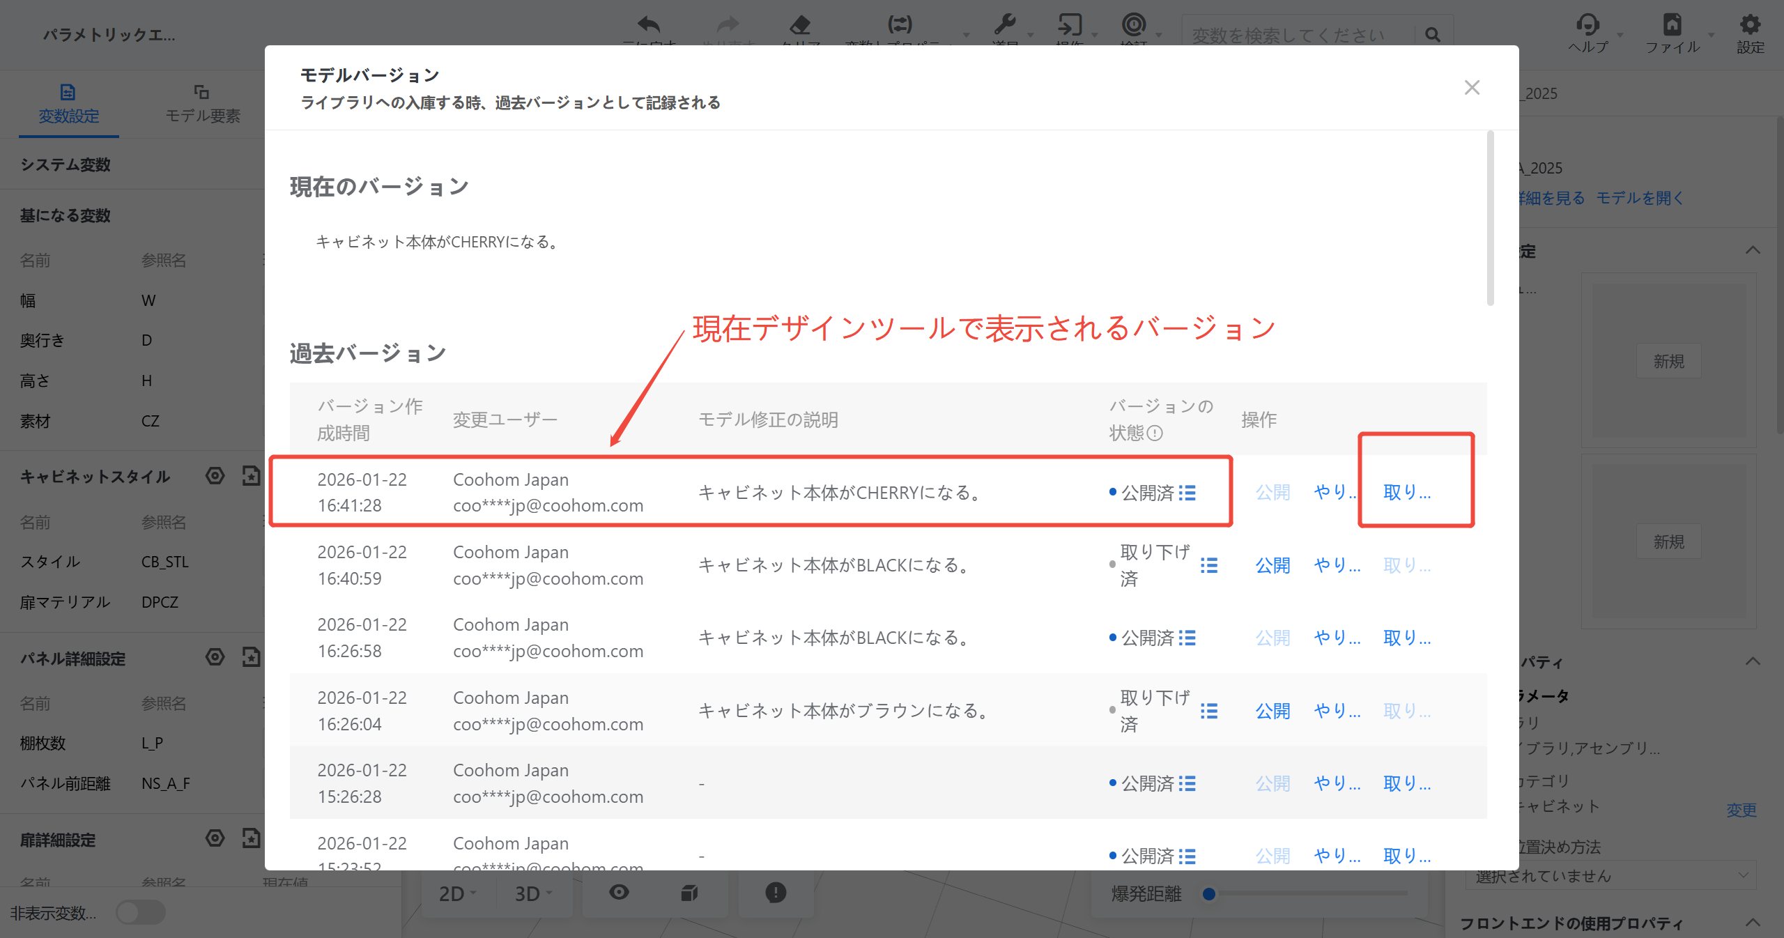Click 取り... for the 16:41:28 version
This screenshot has height=938, width=1784.
point(1407,493)
